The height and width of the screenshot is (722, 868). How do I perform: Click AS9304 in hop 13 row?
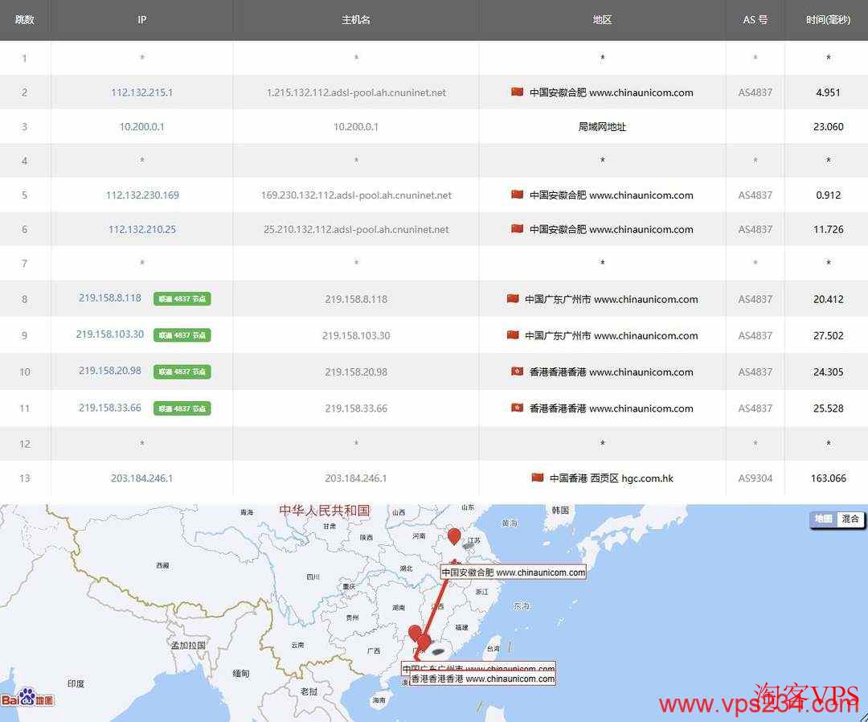click(755, 478)
